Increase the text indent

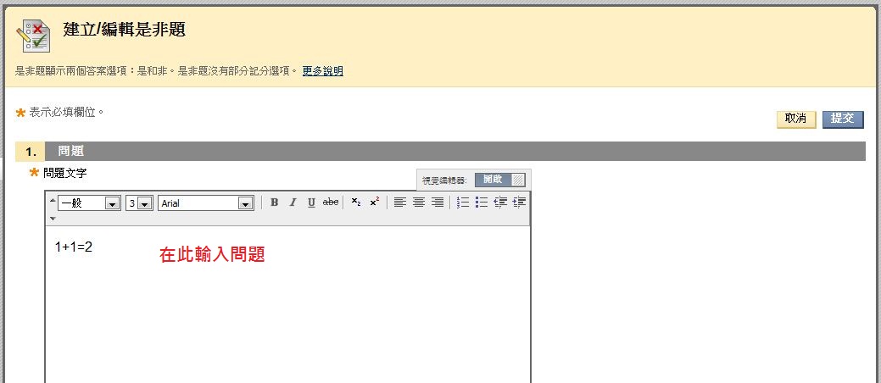click(x=519, y=203)
